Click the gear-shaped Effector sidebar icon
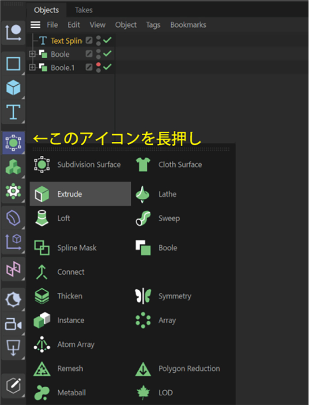This screenshot has width=309, height=405. (13, 191)
